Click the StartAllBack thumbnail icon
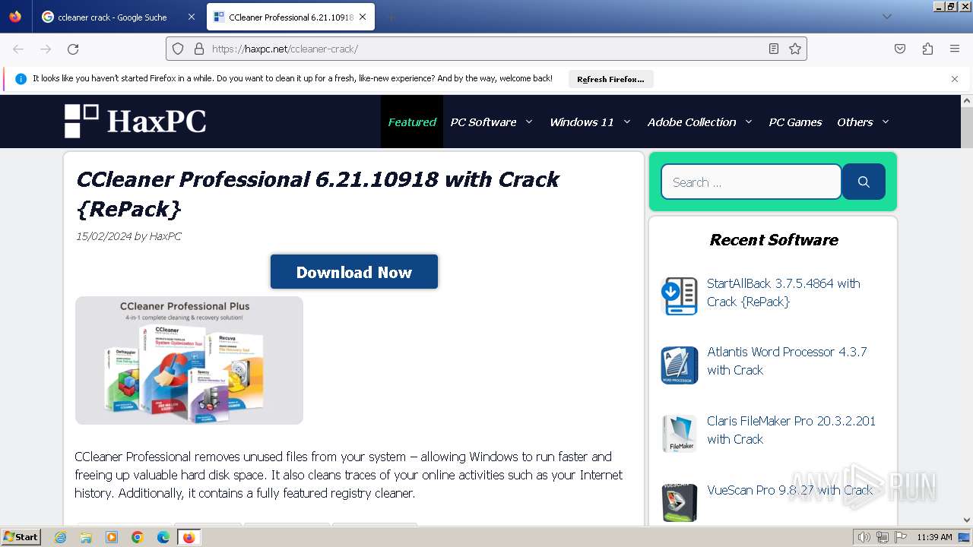 coord(680,296)
